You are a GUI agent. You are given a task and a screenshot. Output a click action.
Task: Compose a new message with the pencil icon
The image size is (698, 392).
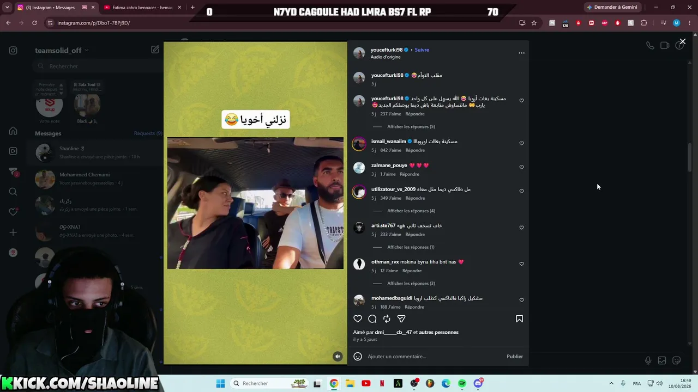point(155,50)
